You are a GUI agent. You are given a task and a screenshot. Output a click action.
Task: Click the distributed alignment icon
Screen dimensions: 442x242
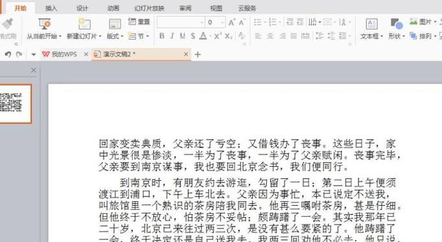click(x=305, y=36)
